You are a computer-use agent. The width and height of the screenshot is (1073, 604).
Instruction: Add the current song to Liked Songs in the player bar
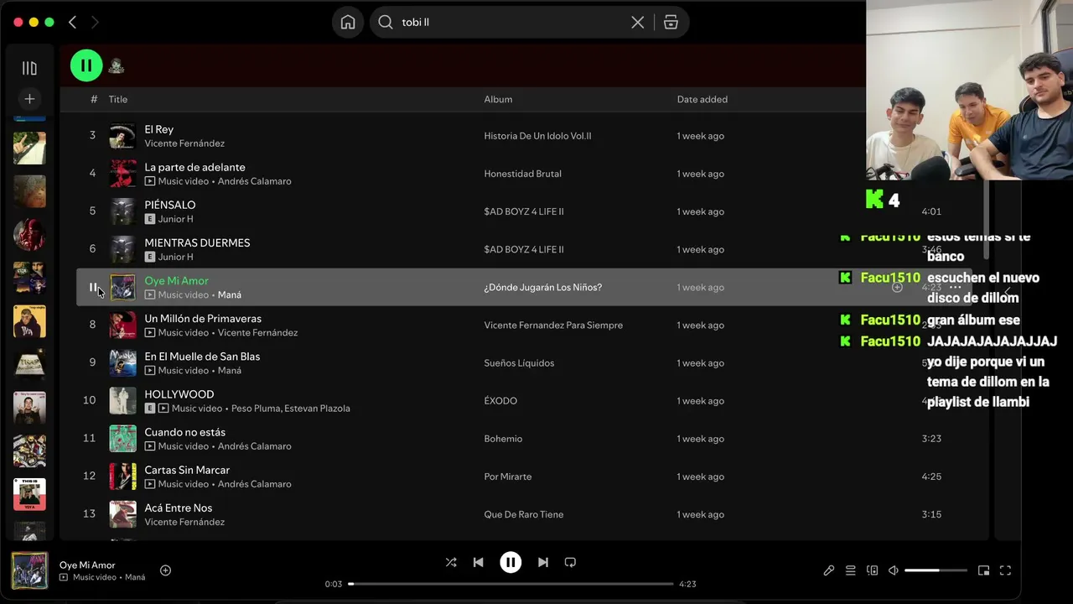pos(165,570)
